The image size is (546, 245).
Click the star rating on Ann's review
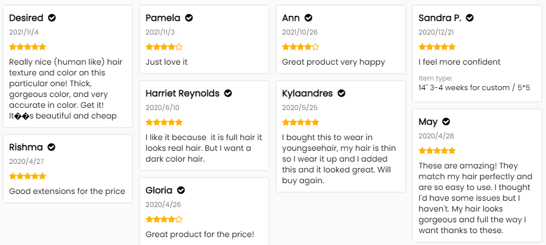coord(300,47)
